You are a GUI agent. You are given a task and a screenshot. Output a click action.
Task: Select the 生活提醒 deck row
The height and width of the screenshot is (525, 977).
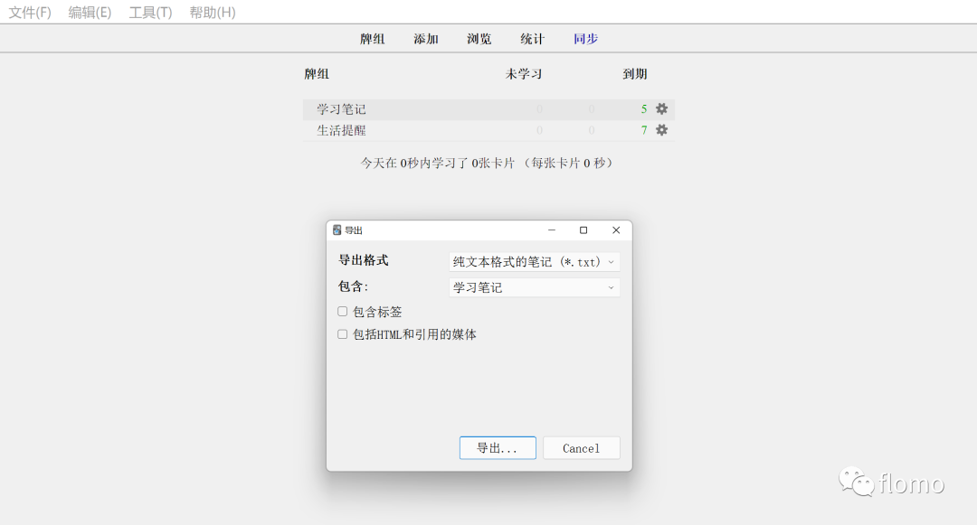coord(489,131)
